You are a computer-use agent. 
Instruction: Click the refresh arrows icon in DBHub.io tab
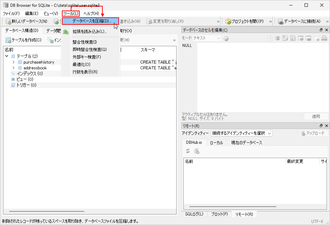(188, 151)
